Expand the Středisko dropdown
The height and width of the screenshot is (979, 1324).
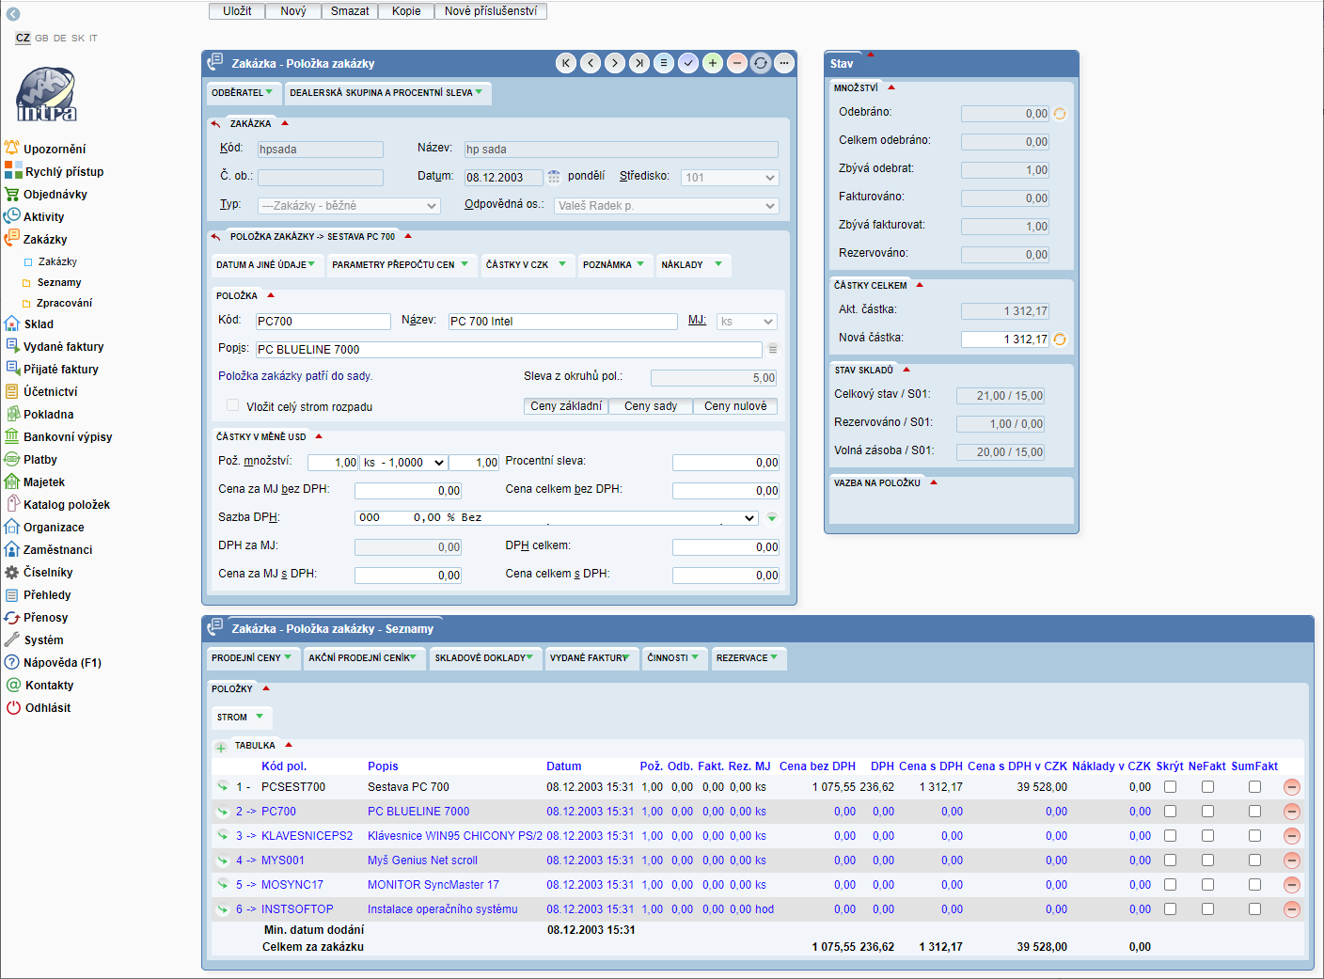tap(730, 178)
